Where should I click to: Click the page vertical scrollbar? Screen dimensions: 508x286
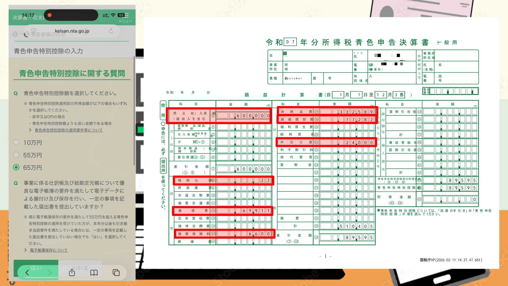[134, 111]
